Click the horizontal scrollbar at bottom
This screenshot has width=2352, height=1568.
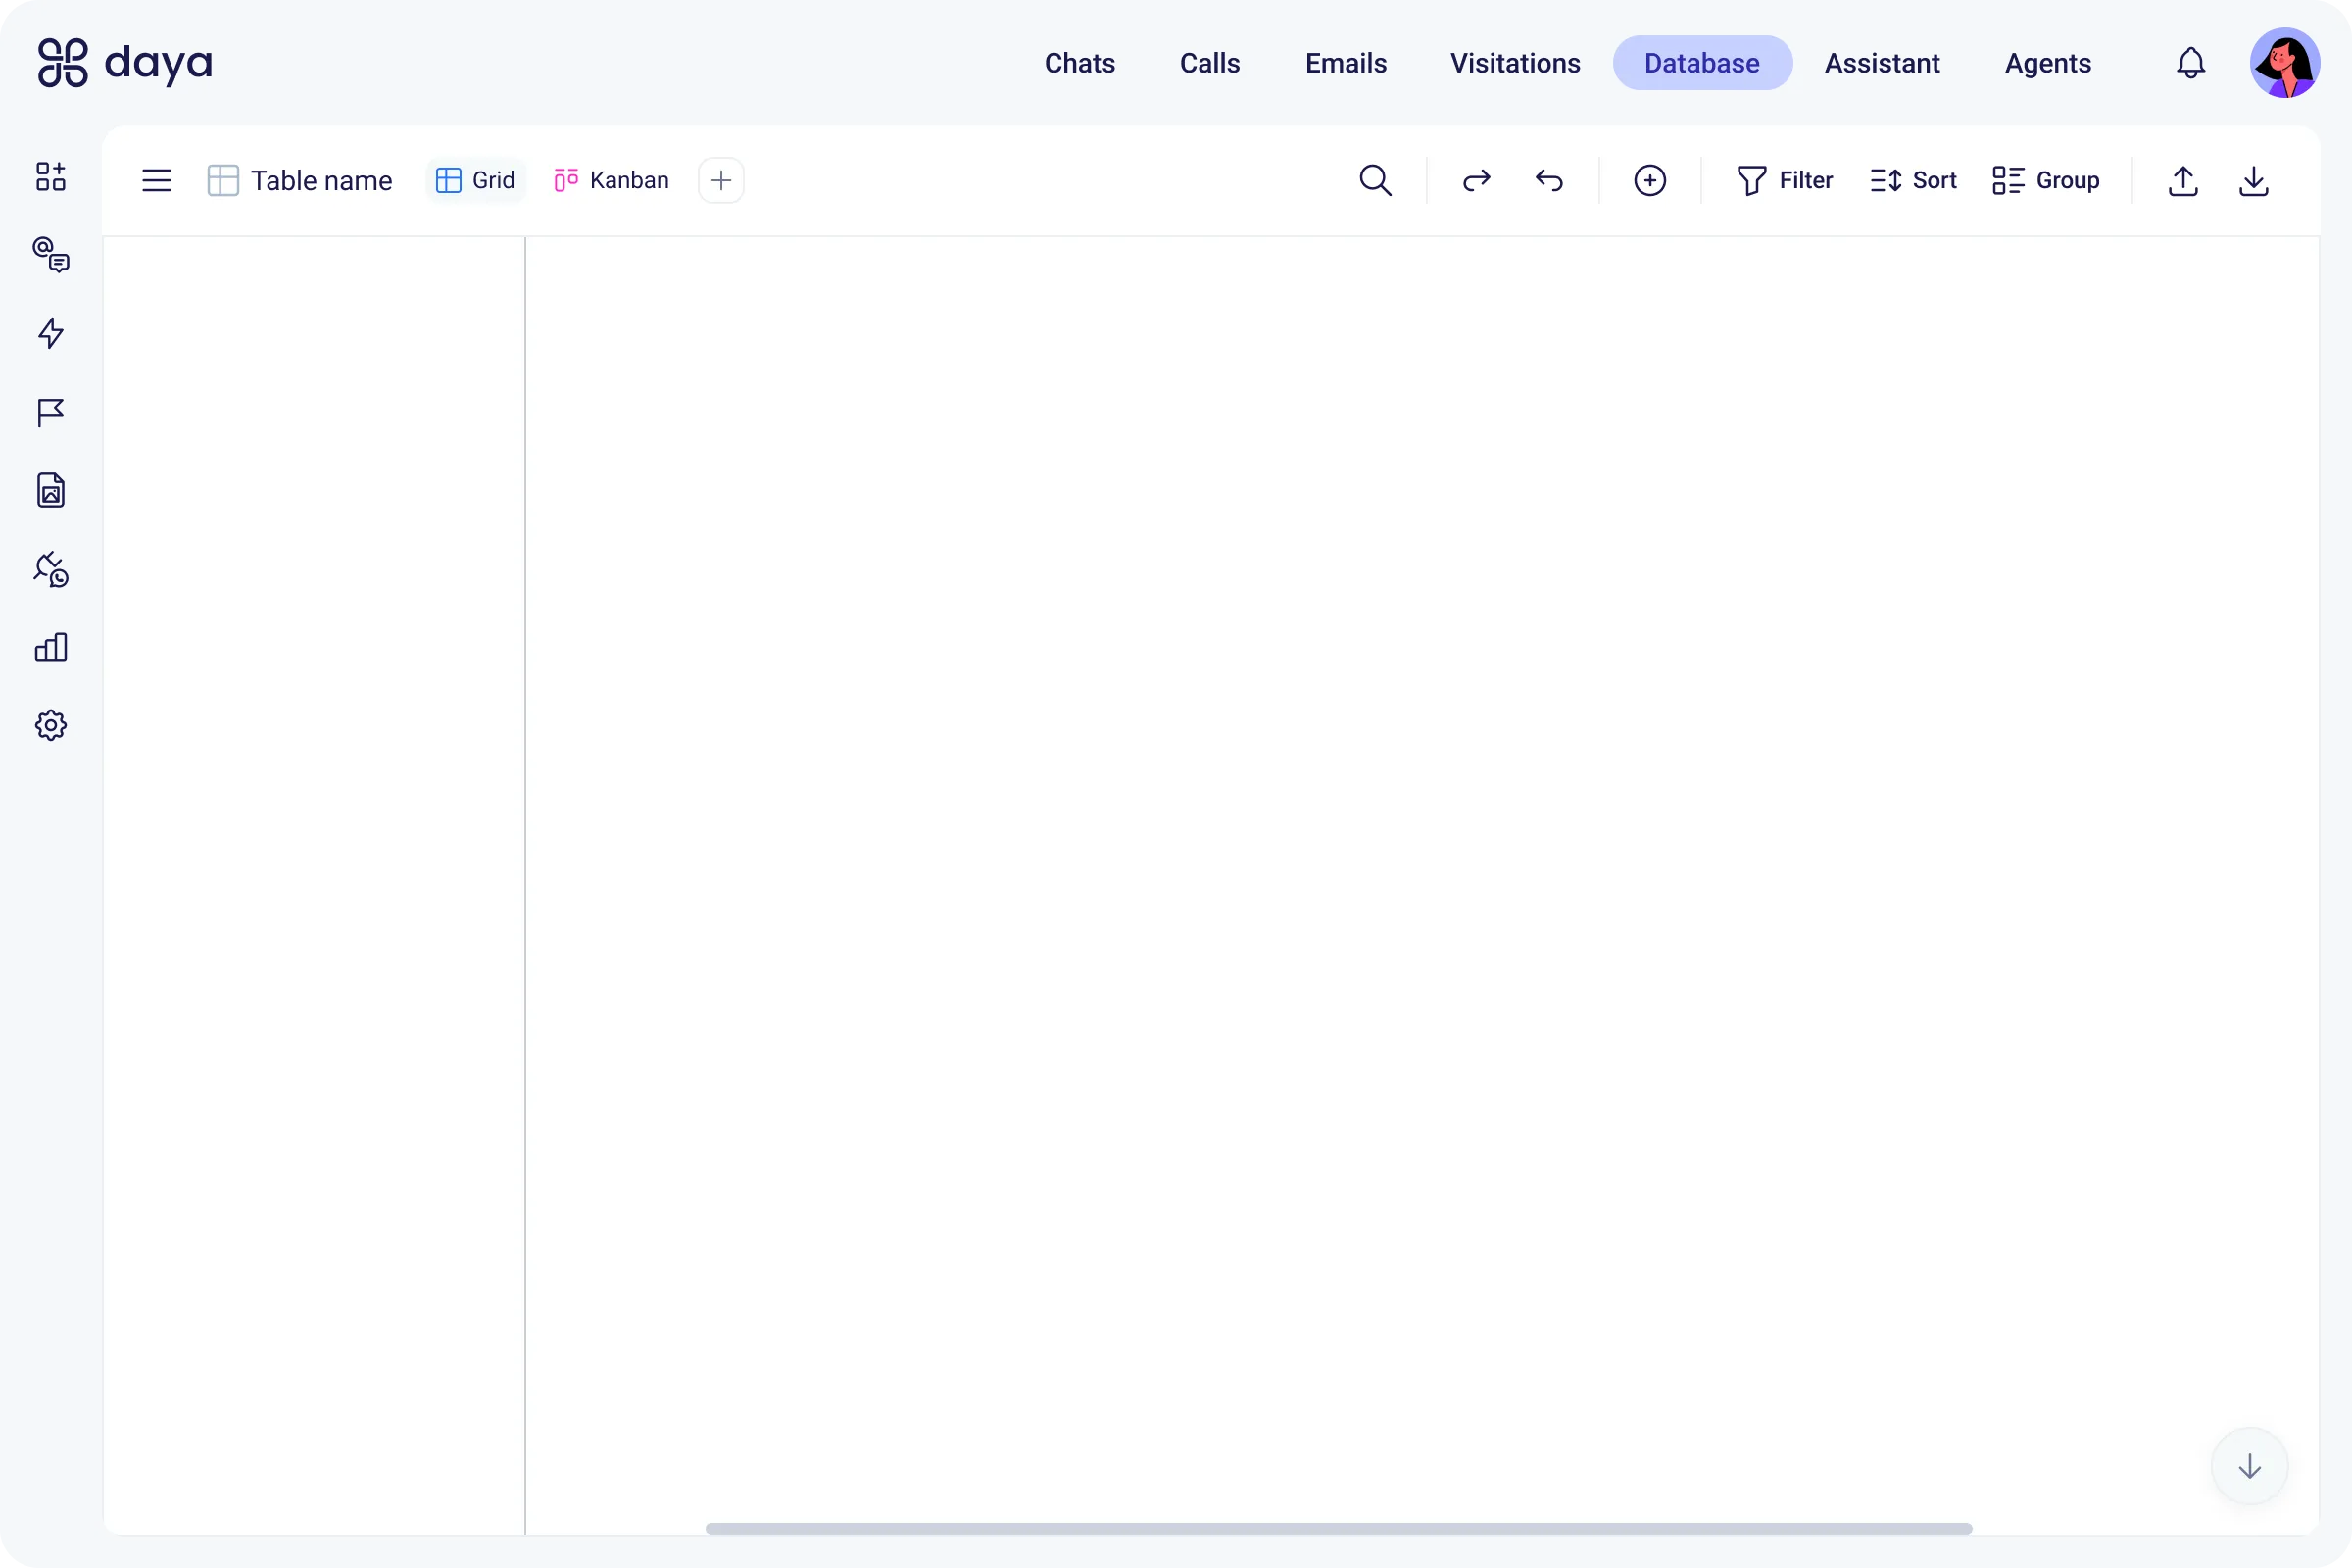pos(1338,1528)
